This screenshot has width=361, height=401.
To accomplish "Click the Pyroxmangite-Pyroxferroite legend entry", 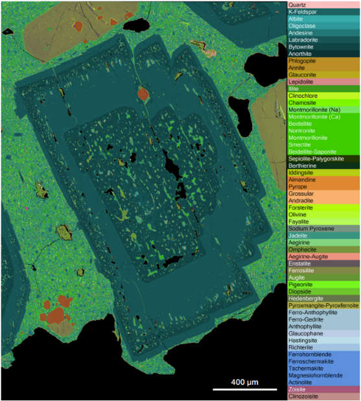I will pos(323,305).
